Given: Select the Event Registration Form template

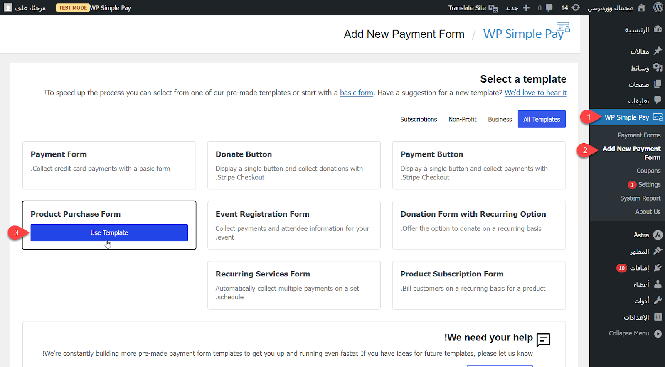Looking at the screenshot, I should tap(294, 225).
